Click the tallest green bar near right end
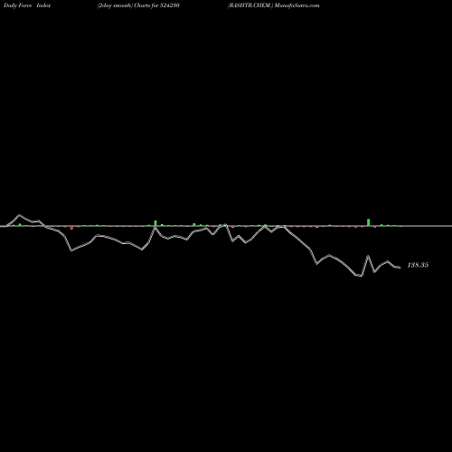The height and width of the screenshot is (452, 452). pos(368,222)
